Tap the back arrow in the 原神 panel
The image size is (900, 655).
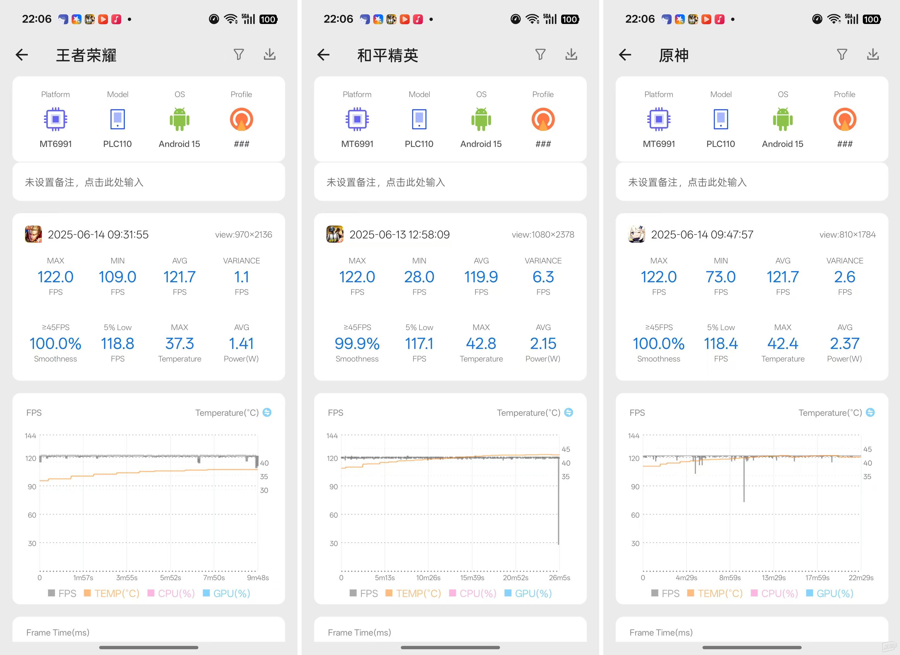click(x=625, y=55)
